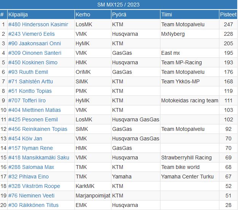Open #30 Räikkönen Tiitus rider page
238x210 pixels.
(33, 205)
